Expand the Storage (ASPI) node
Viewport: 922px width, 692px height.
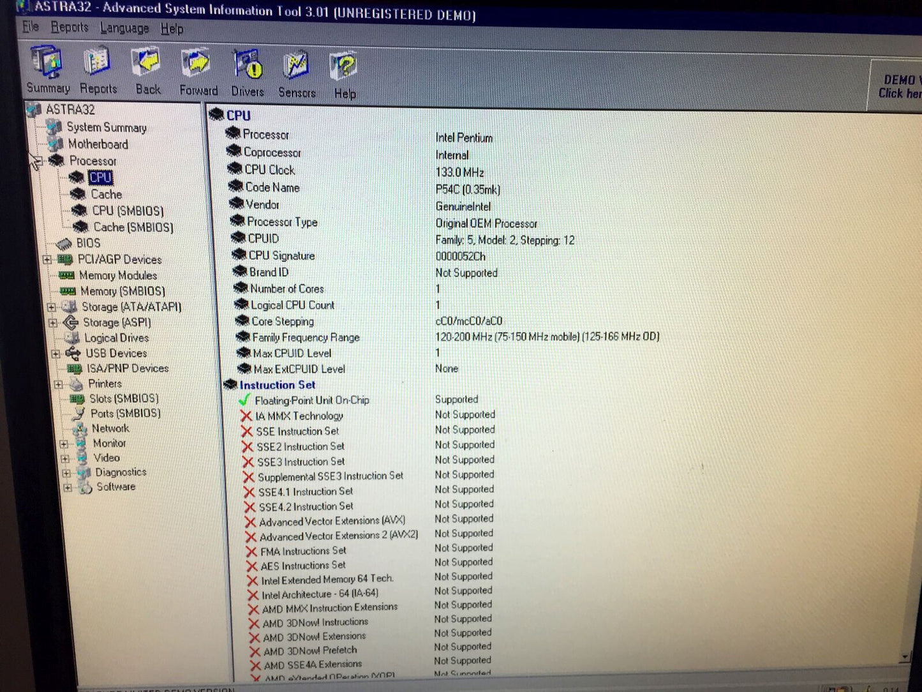(x=54, y=323)
